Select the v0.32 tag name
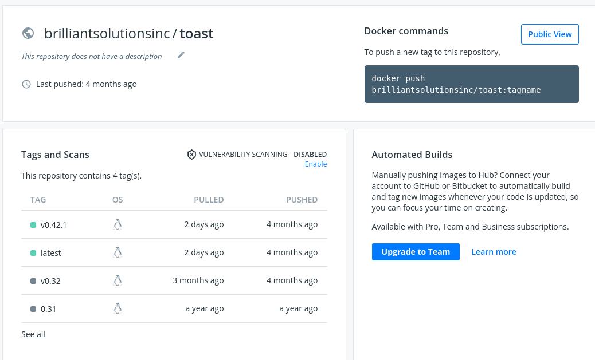 pos(50,281)
